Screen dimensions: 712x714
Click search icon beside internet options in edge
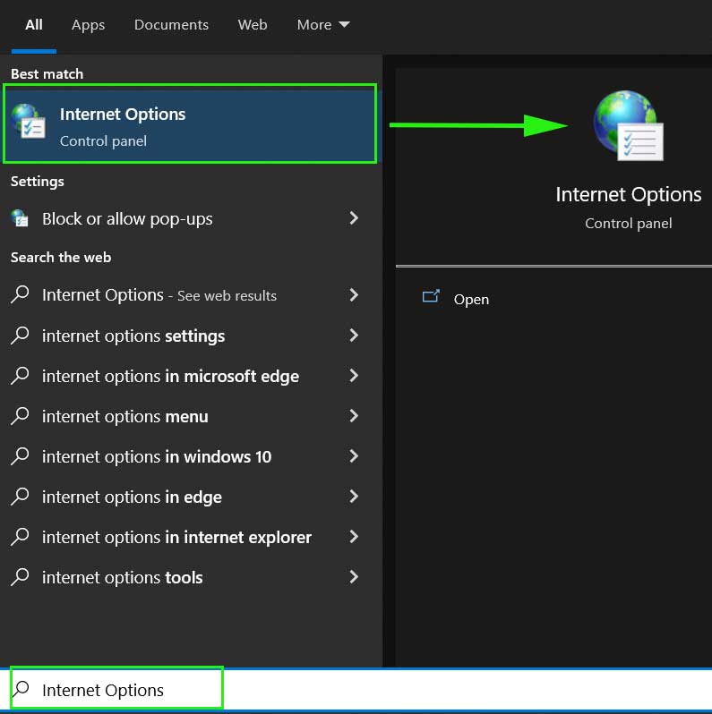[20, 497]
